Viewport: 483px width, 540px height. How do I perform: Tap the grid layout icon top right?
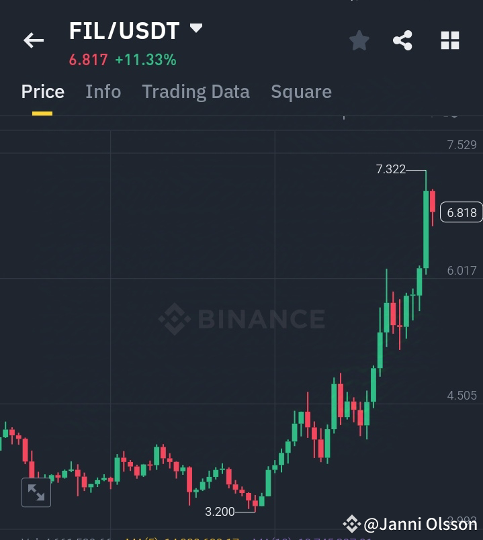pyautogui.click(x=449, y=40)
